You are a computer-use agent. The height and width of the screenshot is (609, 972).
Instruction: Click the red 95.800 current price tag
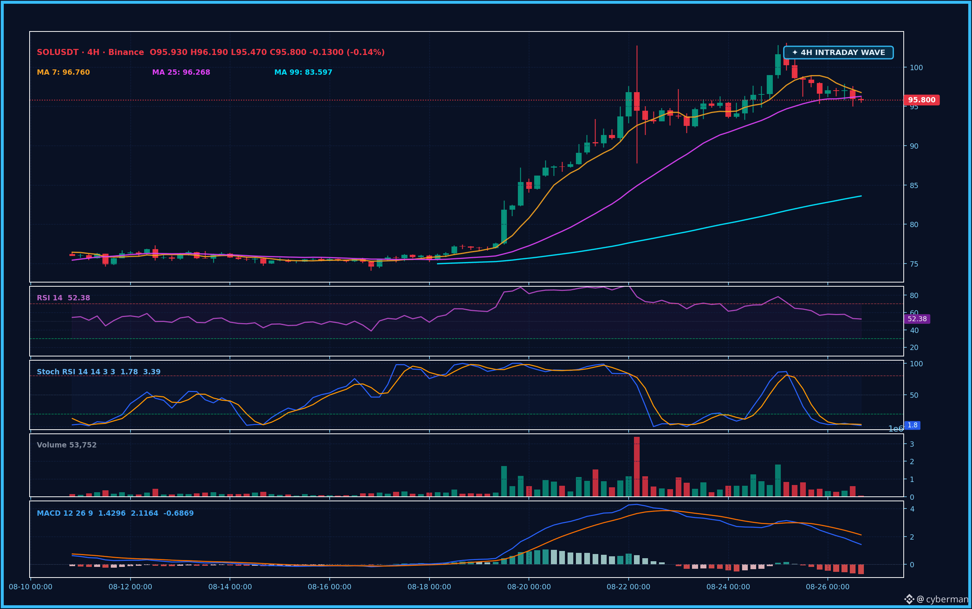[x=922, y=100]
